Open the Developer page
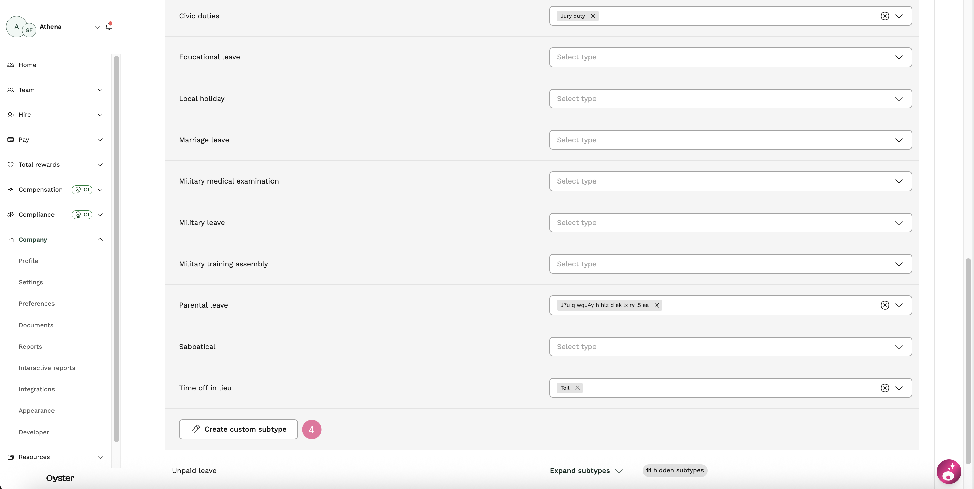This screenshot has height=489, width=974. click(34, 432)
